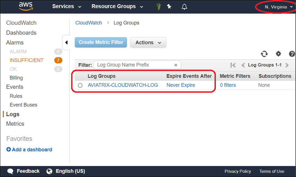The image size is (296, 177).
Task: Pin a service using the pin icon
Action: [169, 6]
